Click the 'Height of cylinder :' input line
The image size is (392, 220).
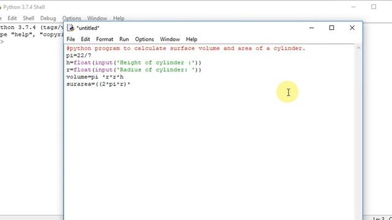pos(134,62)
